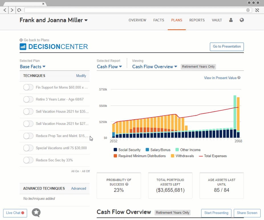Click the Other Income legend swatch

pos(177,150)
